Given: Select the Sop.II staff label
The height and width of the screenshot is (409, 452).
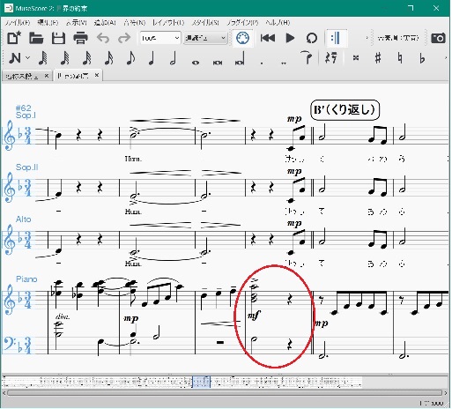Looking at the screenshot, I should point(26,167).
